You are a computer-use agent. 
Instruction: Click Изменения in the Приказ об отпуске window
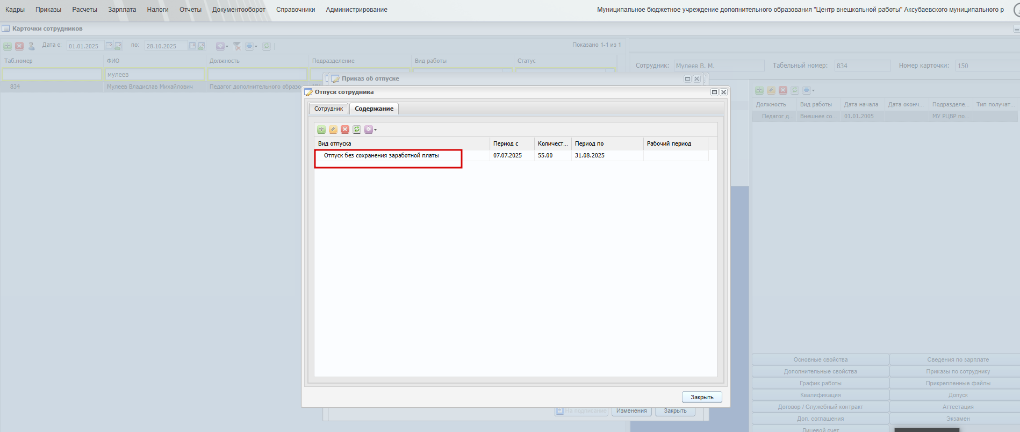(631, 411)
